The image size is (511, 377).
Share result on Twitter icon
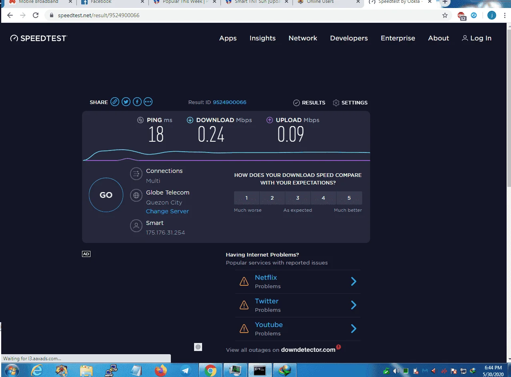(126, 102)
